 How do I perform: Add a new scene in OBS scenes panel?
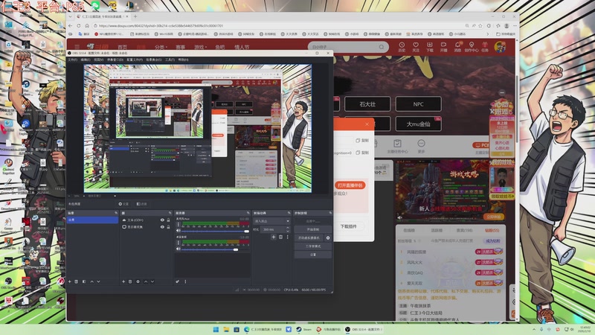pos(70,281)
